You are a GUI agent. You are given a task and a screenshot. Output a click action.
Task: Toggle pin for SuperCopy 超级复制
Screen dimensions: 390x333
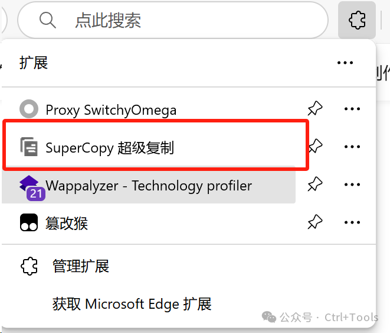tap(316, 147)
